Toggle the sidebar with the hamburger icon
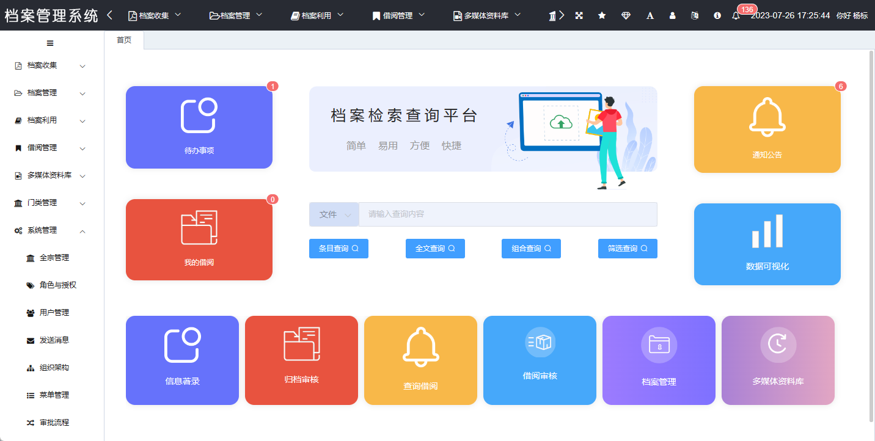Screen dimensions: 875x441 [50, 43]
